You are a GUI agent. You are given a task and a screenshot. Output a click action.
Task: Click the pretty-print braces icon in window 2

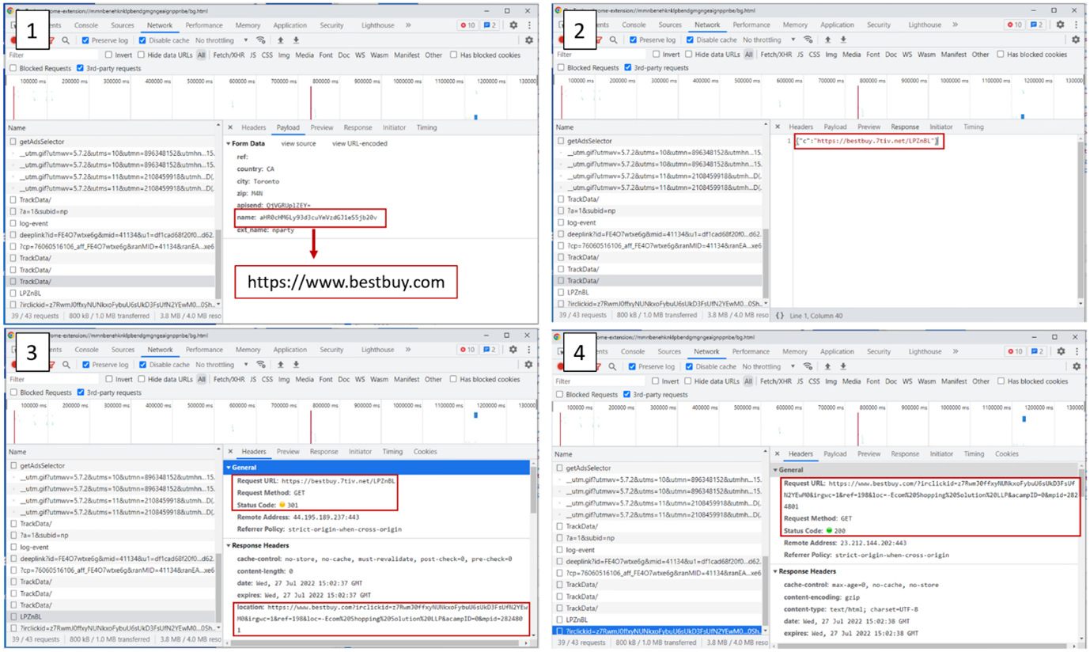point(779,316)
